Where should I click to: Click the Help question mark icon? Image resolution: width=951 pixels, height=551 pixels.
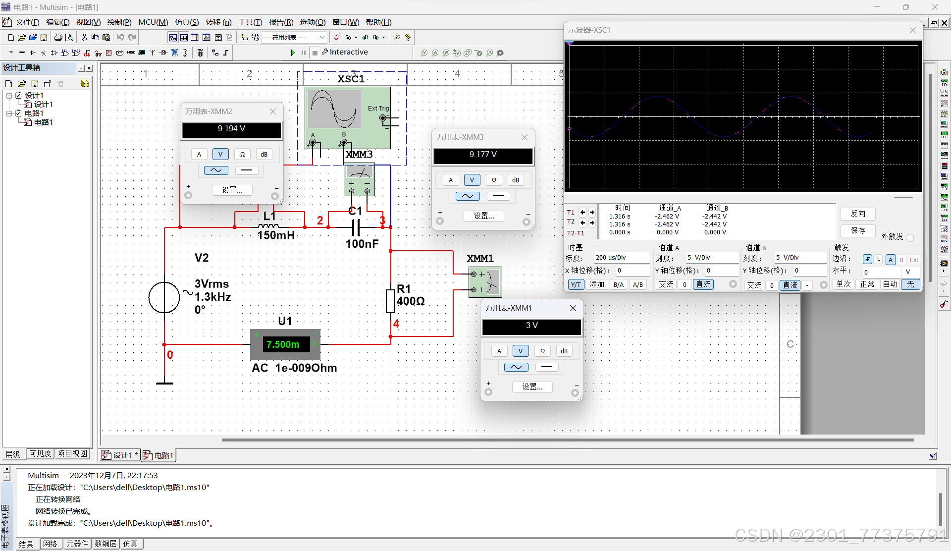(408, 37)
